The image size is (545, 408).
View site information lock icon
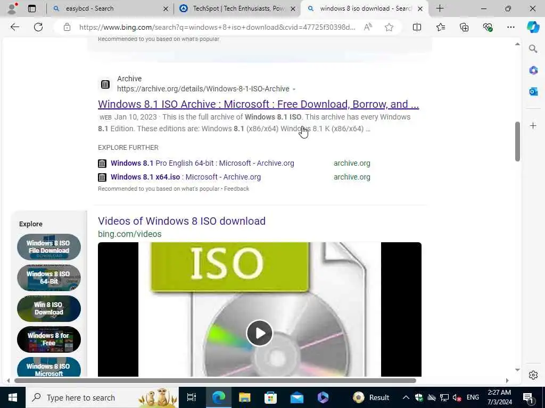pos(67,27)
